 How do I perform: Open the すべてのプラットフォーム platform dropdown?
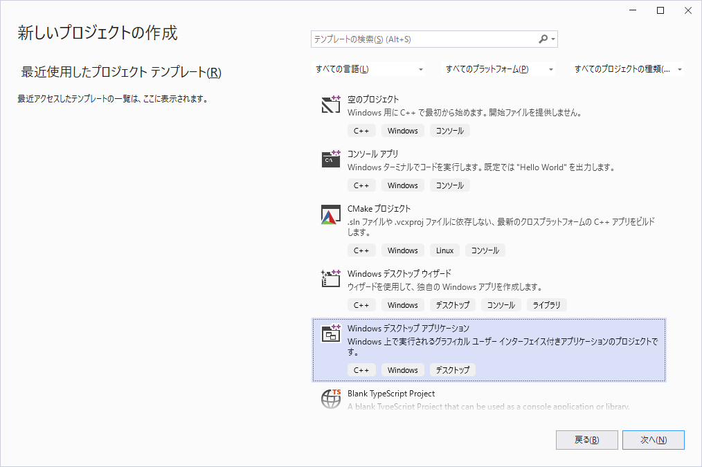[x=498, y=69]
